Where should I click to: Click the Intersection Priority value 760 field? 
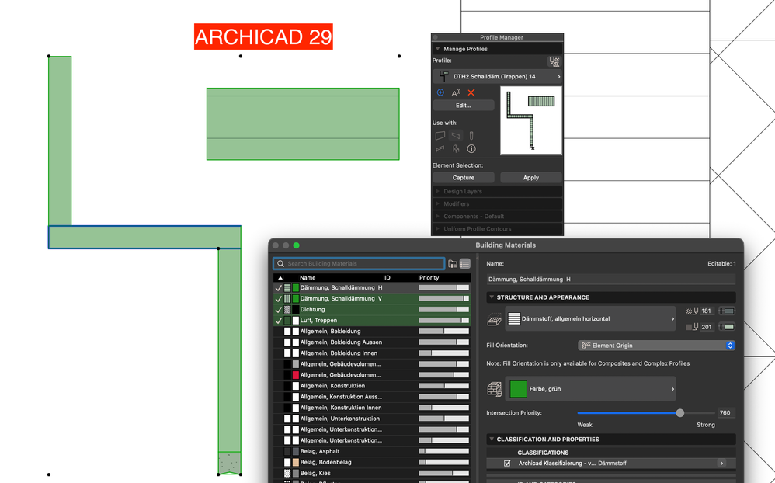[725, 413]
